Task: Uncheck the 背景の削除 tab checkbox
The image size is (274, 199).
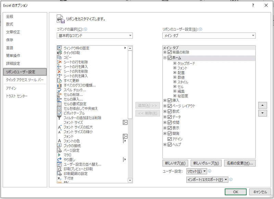Action: [170, 52]
